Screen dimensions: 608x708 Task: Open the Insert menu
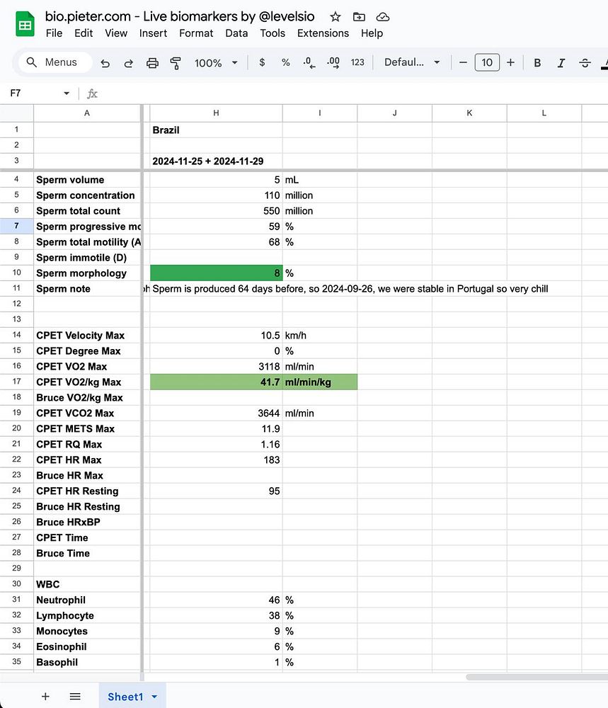153,33
